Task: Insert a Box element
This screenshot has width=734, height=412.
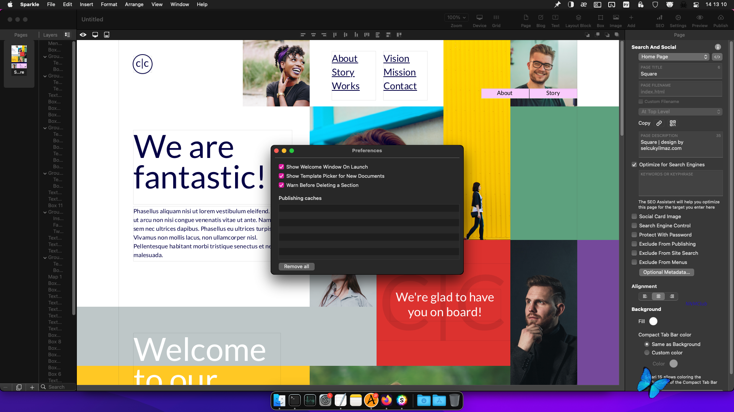Action: coord(601,21)
